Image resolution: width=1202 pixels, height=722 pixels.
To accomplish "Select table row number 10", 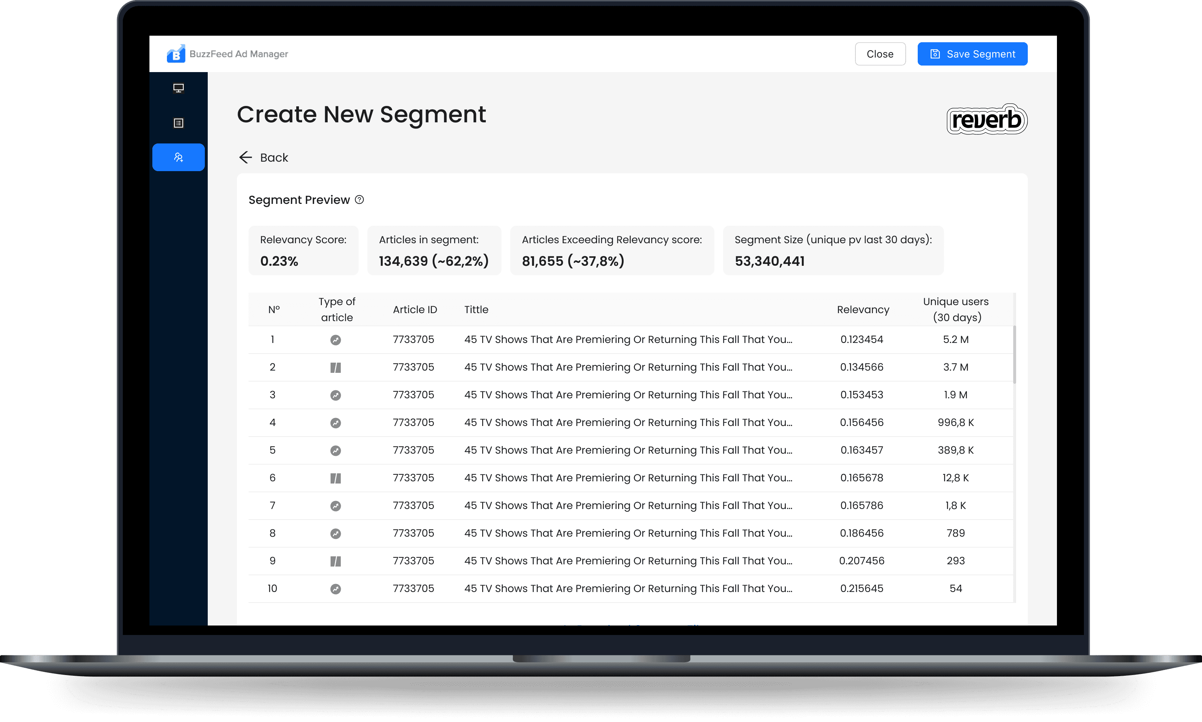I will click(272, 588).
